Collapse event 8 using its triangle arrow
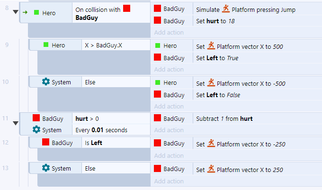Screen dimensions: 322x190 (x=16, y=12)
